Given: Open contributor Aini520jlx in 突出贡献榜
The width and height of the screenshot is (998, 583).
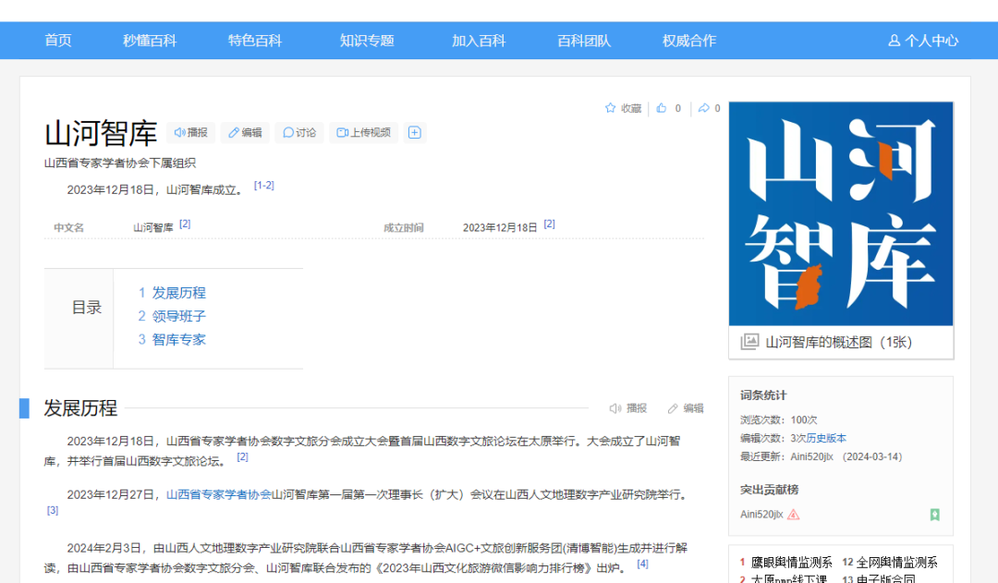Looking at the screenshot, I should [x=761, y=515].
